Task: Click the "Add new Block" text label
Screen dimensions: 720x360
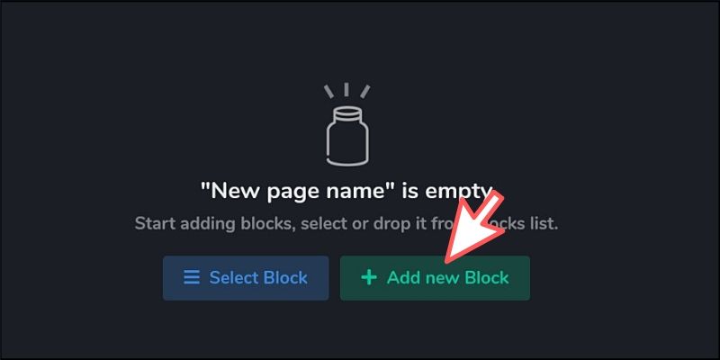Action: [x=447, y=277]
